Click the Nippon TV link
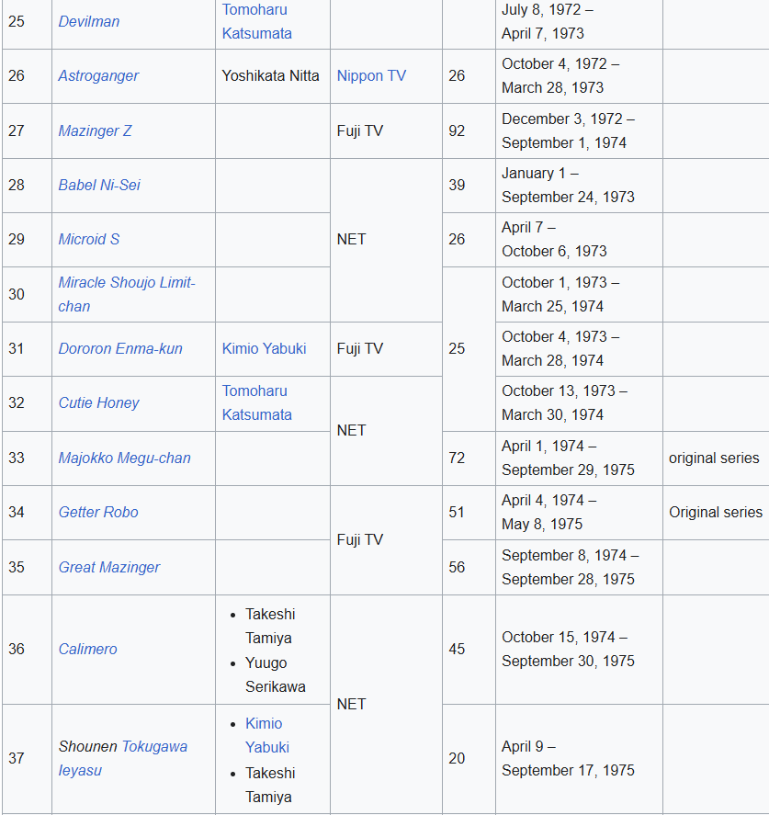 [x=371, y=76]
